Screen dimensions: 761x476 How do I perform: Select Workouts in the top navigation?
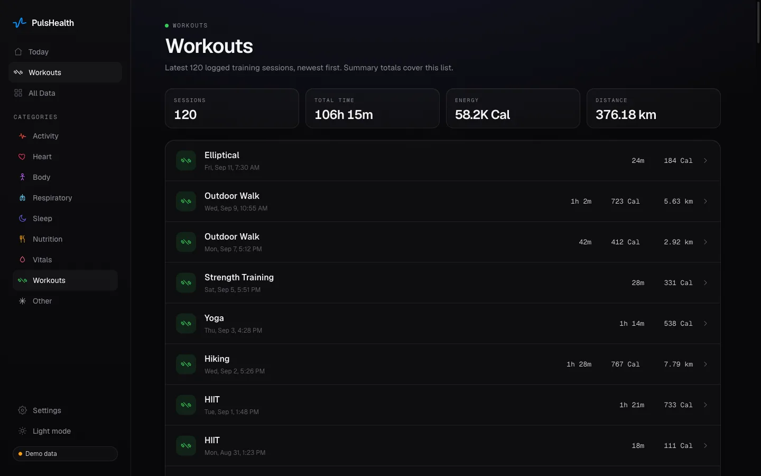65,72
